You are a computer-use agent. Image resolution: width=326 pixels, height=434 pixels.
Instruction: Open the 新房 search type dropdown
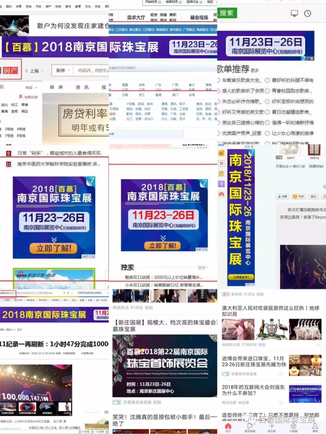click(63, 70)
